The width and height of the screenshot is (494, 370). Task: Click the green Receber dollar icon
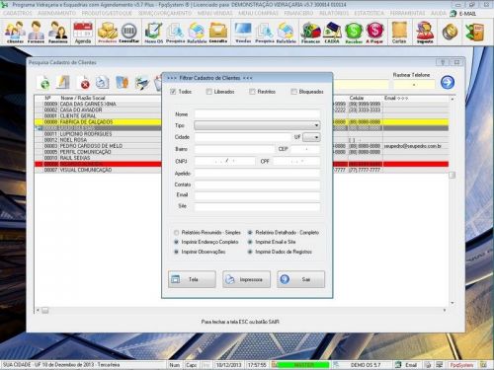[x=354, y=32]
